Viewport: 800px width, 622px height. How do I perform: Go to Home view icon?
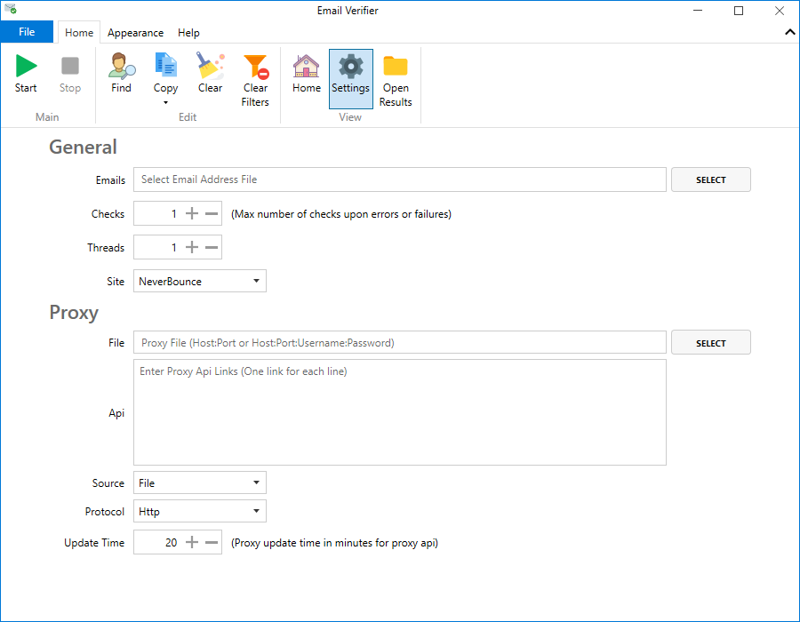pos(307,66)
